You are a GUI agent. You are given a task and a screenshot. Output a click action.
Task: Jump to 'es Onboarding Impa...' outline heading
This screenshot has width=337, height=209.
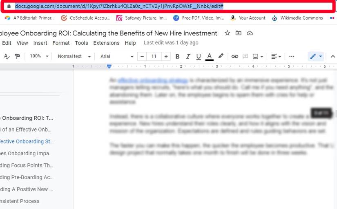(x=26, y=154)
